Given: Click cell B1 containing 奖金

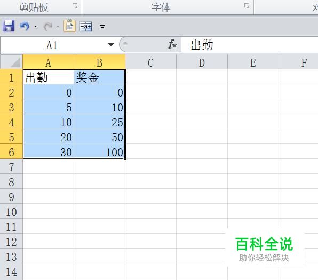Looking at the screenshot, I should (x=100, y=77).
